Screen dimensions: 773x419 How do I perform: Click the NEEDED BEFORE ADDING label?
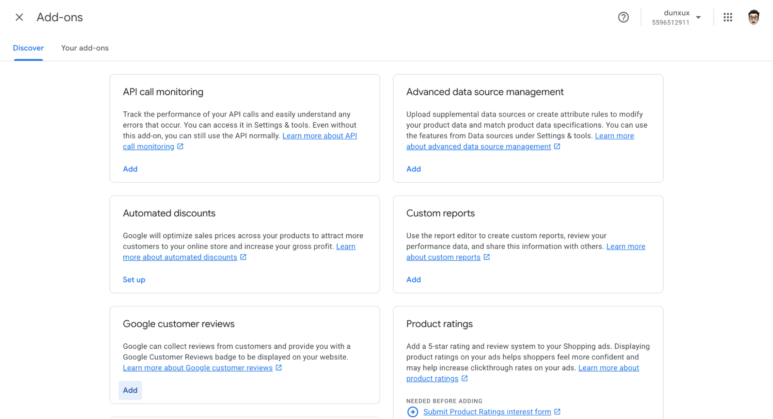444,401
